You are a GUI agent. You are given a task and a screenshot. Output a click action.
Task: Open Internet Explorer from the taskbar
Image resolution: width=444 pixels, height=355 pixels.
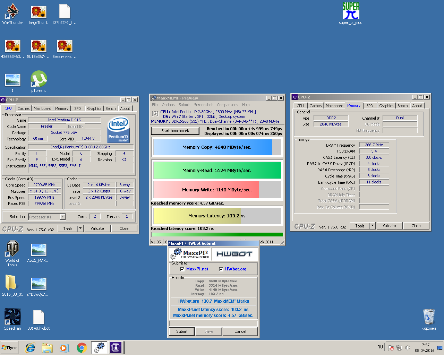click(x=30, y=347)
